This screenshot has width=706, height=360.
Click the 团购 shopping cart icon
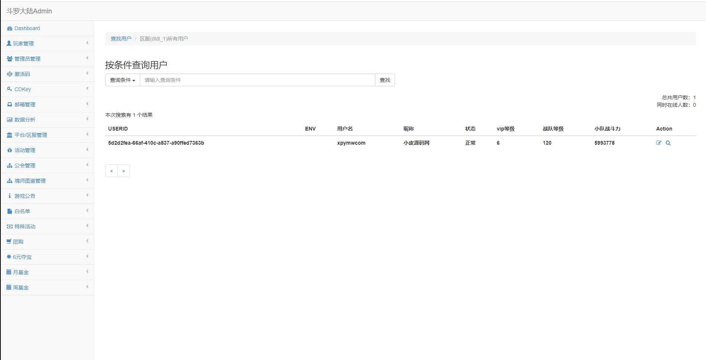(9, 242)
